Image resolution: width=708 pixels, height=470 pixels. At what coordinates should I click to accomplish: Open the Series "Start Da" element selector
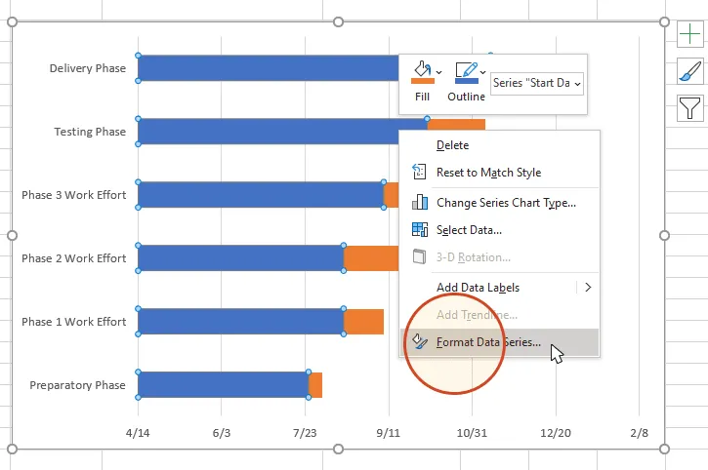(x=537, y=84)
